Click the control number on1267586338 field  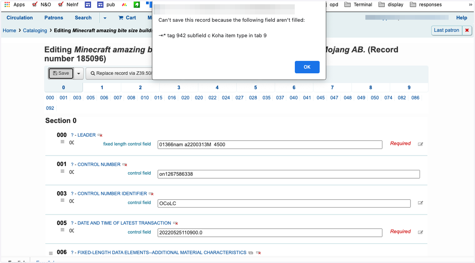point(289,174)
